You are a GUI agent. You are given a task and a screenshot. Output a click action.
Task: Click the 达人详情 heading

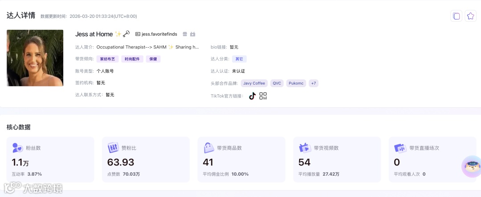21,16
